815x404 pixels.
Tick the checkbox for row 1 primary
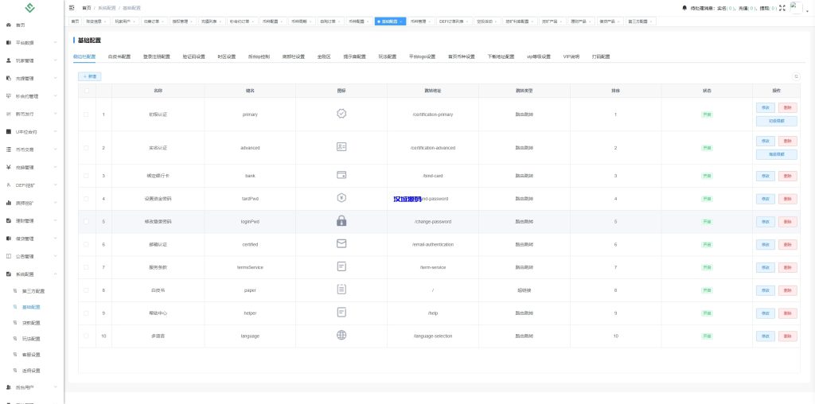click(86, 115)
